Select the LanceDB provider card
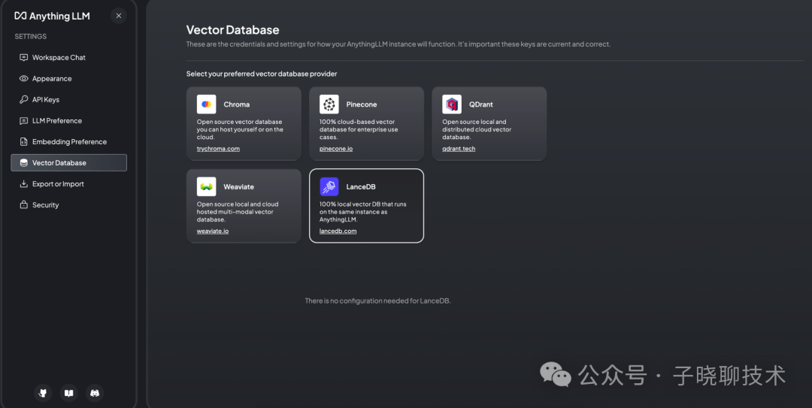The image size is (812, 408). pyautogui.click(x=367, y=206)
